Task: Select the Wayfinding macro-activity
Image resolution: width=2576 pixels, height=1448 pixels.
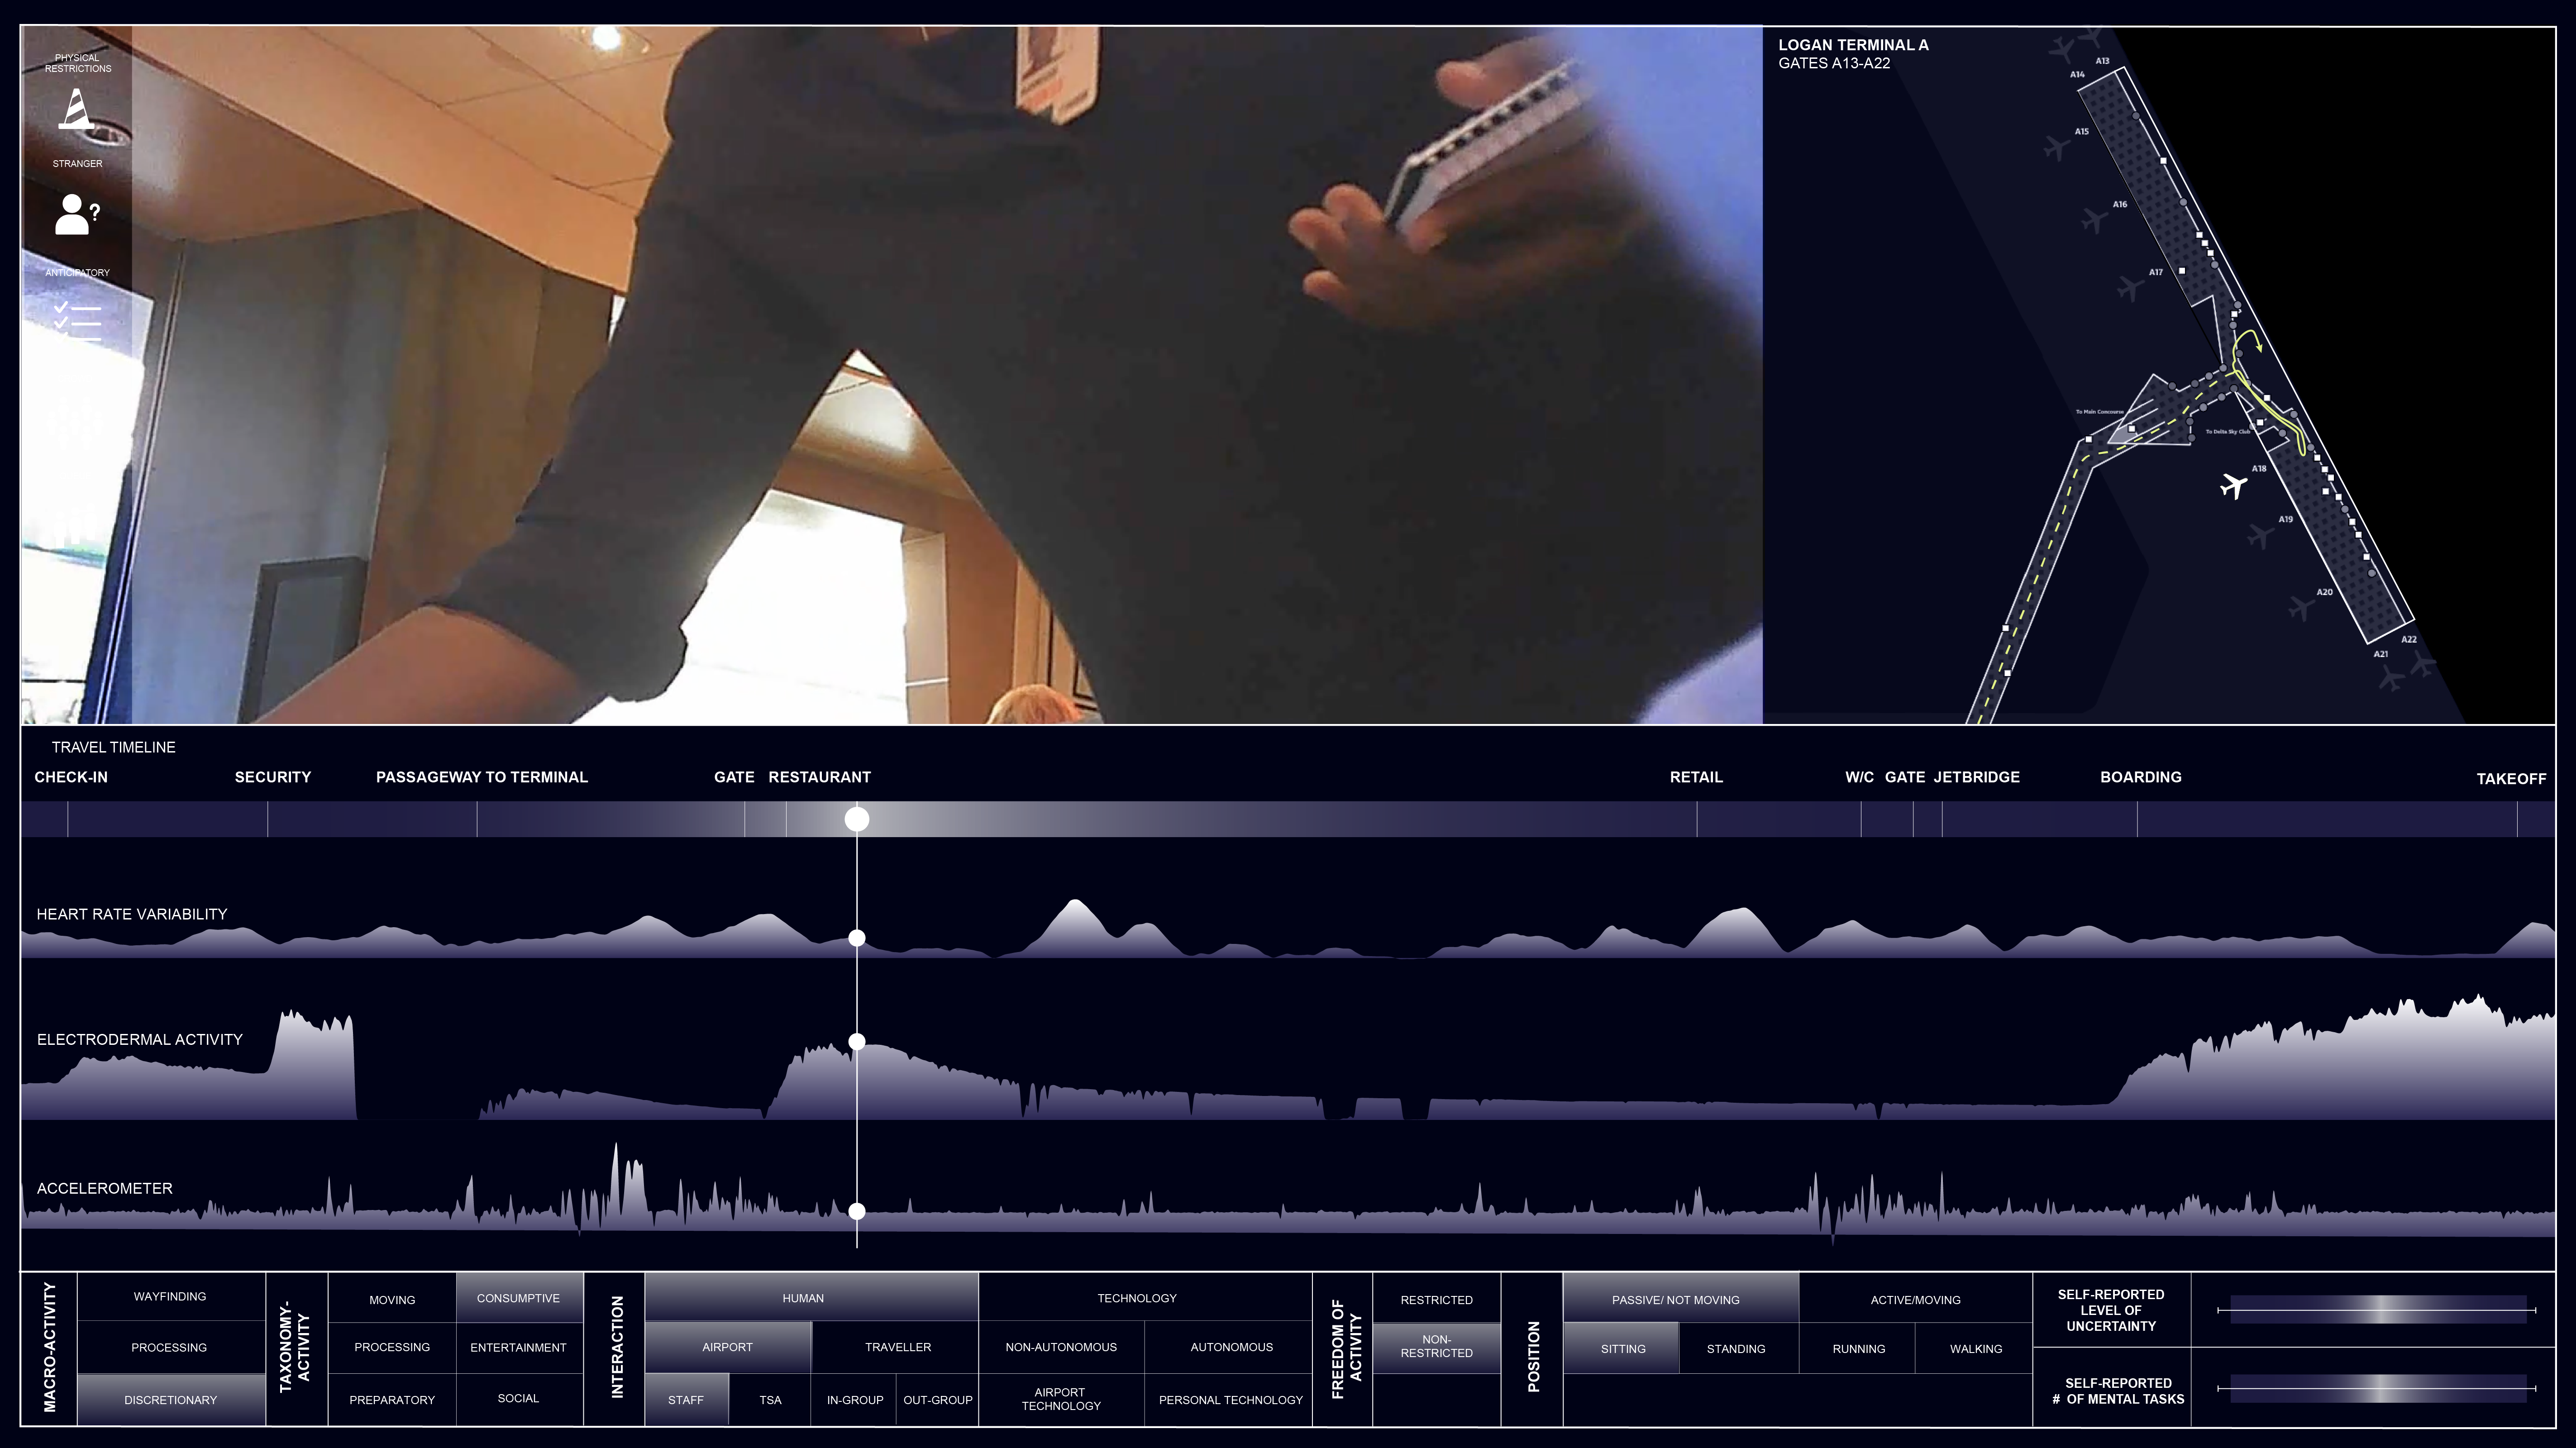Action: [x=170, y=1296]
